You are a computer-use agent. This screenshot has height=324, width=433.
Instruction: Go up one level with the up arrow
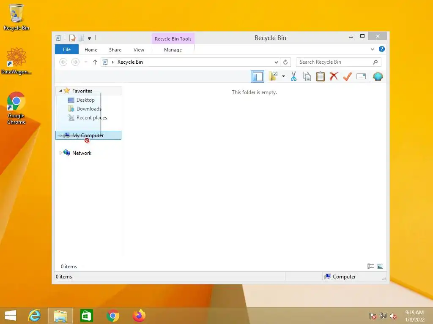(x=95, y=62)
